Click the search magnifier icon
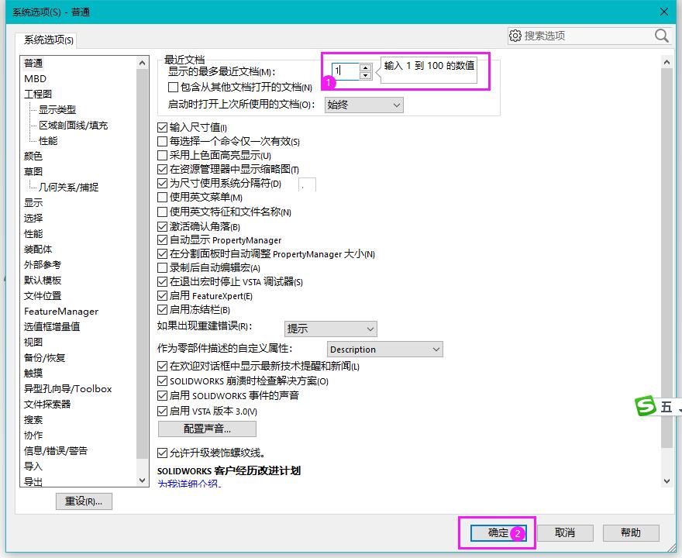 click(x=662, y=36)
